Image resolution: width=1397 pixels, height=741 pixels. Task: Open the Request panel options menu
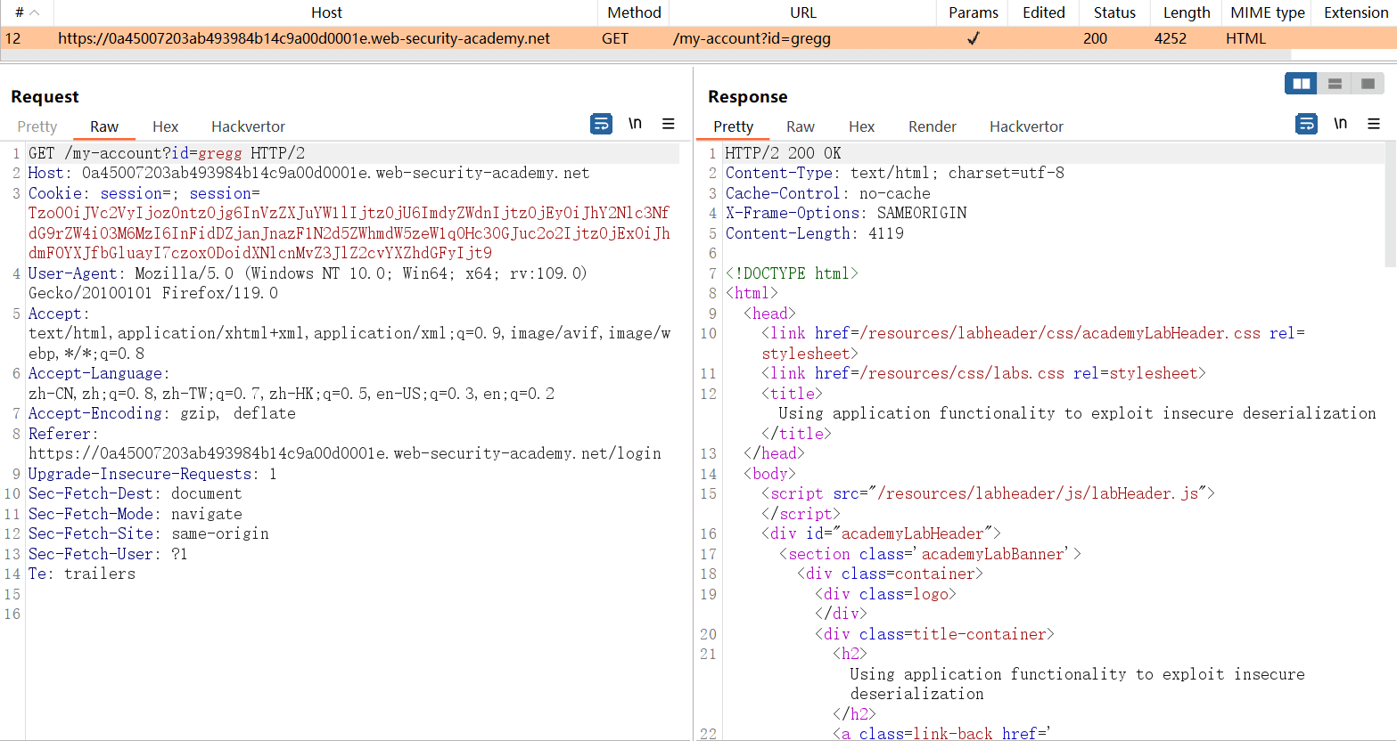coord(668,124)
